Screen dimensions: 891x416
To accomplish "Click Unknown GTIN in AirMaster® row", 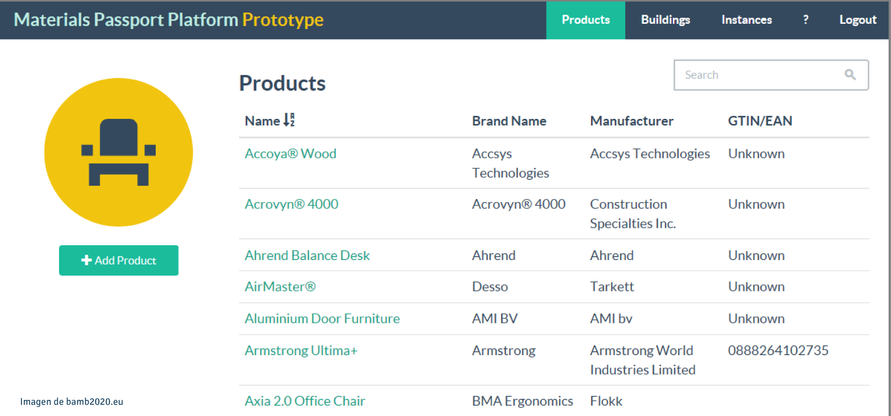I will 756,287.
